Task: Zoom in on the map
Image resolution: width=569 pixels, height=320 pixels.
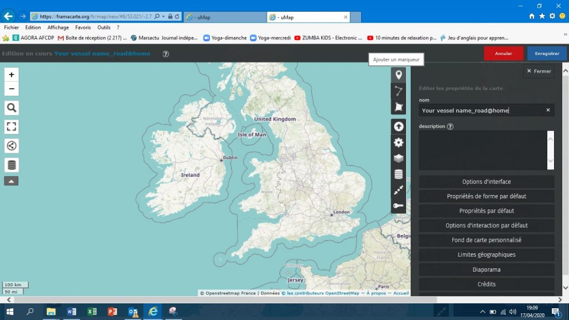Action: click(12, 74)
